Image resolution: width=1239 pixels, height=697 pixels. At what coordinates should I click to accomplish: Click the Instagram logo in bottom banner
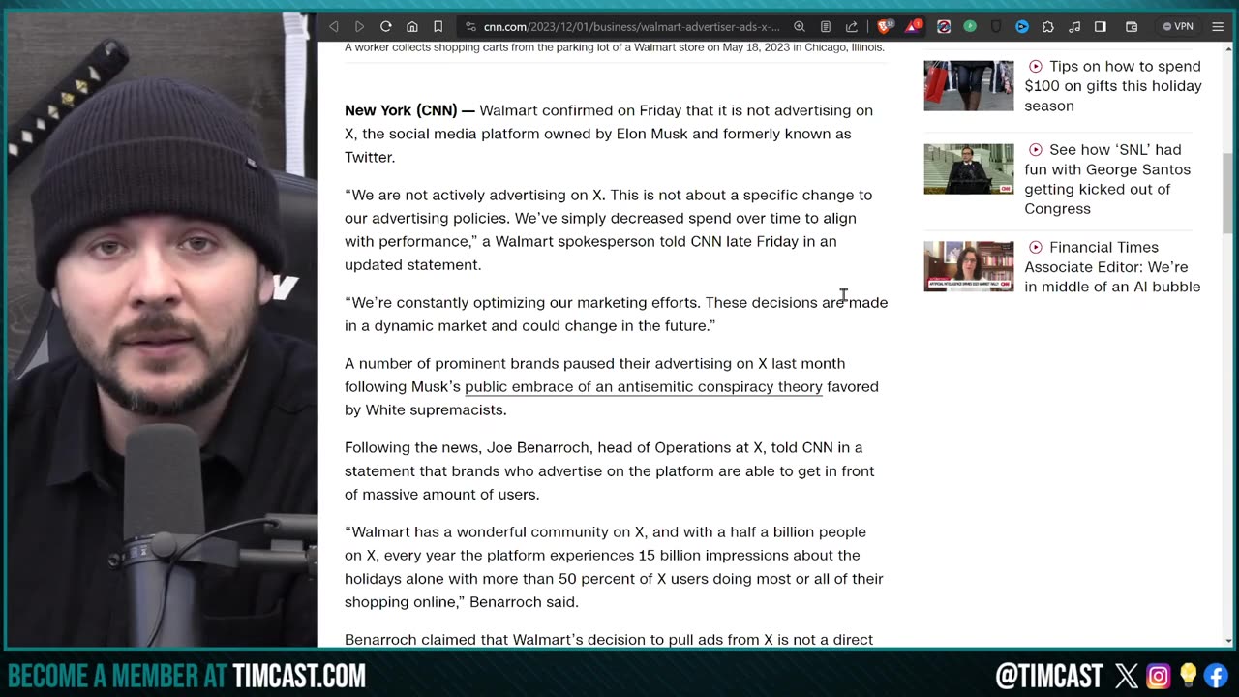point(1159,675)
